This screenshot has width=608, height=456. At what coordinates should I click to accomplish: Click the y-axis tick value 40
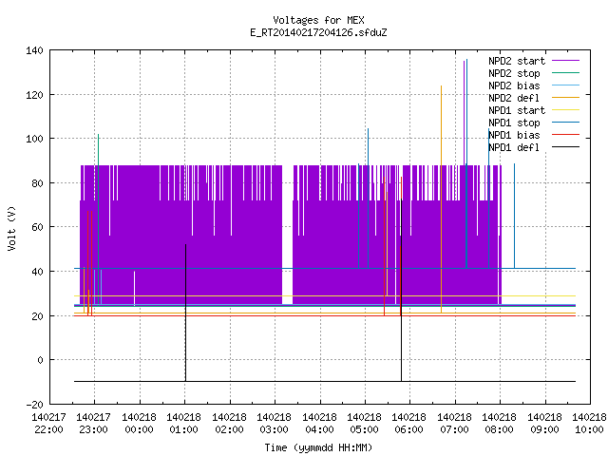point(37,272)
